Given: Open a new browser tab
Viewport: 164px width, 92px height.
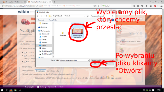Looking at the screenshot, I should 54,2.
